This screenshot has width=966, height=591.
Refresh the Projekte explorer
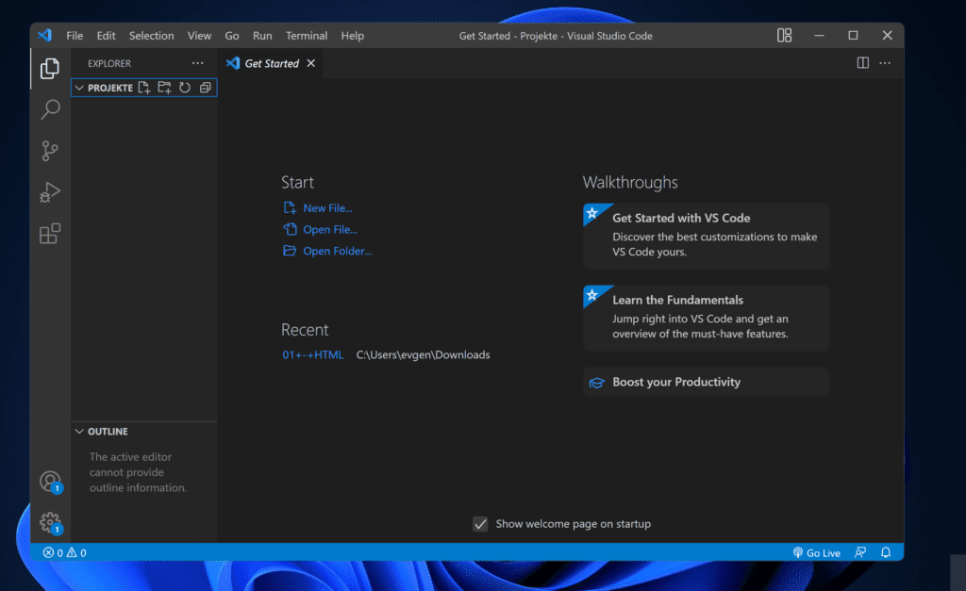(x=185, y=88)
